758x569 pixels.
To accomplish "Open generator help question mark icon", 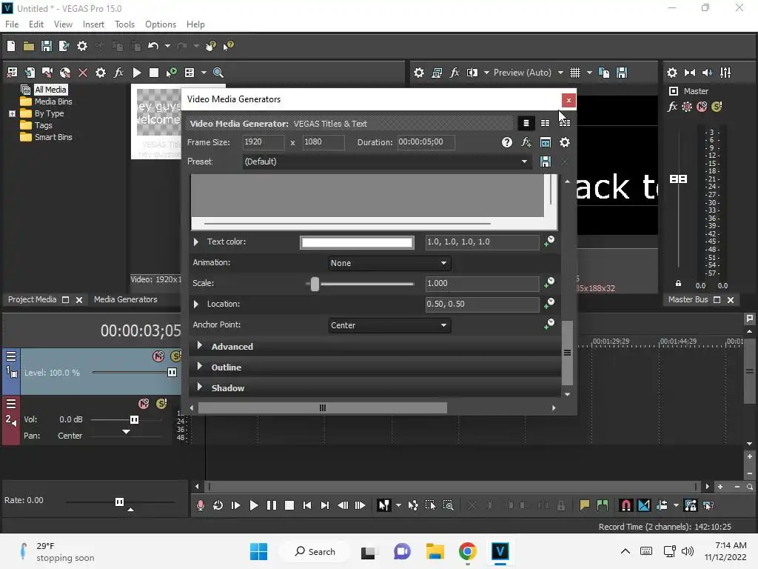I will click(x=506, y=142).
